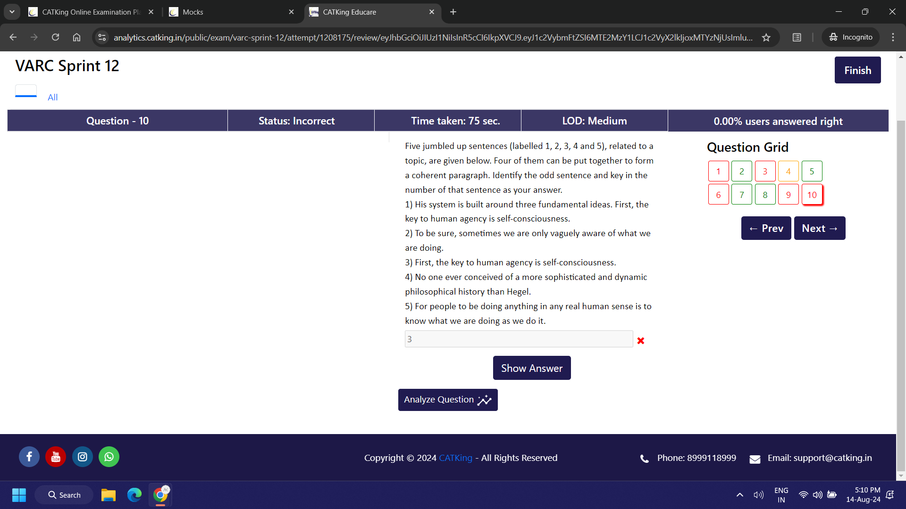Go to previous question with Prev
The width and height of the screenshot is (906, 509).
click(766, 228)
